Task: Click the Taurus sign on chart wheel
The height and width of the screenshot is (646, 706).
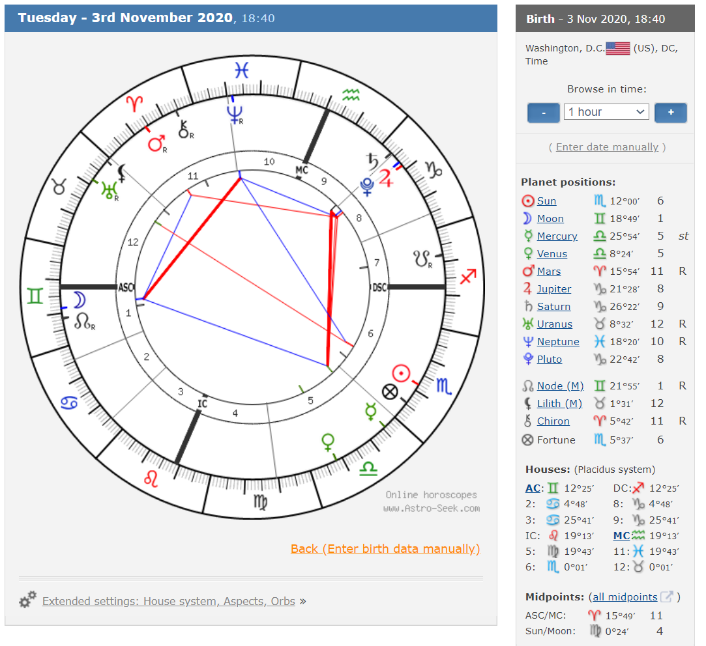Action: [x=59, y=186]
